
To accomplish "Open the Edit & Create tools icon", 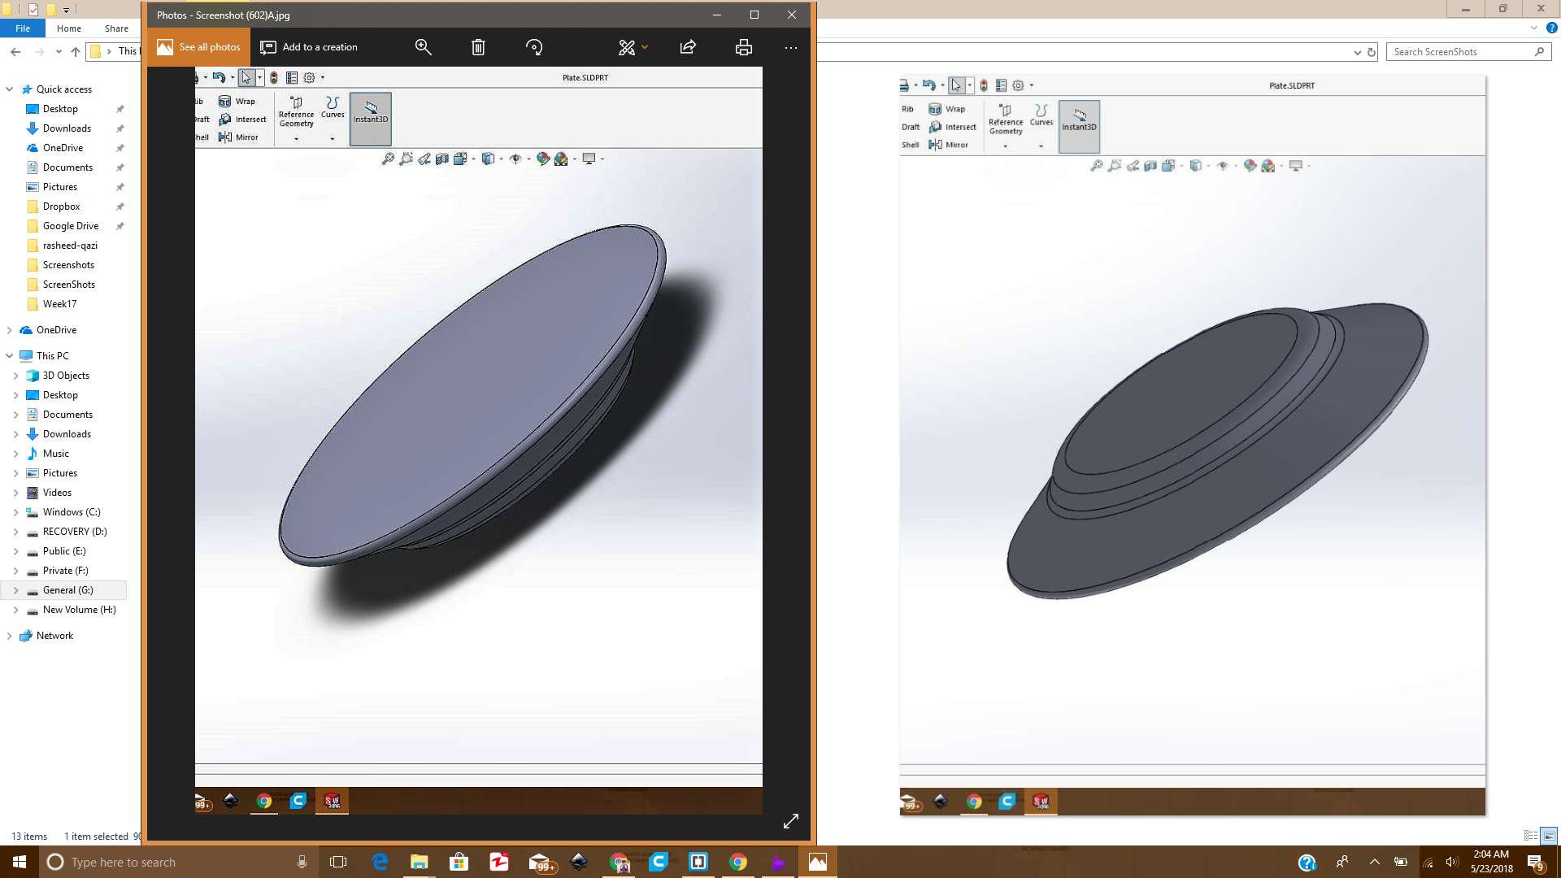I will [627, 47].
